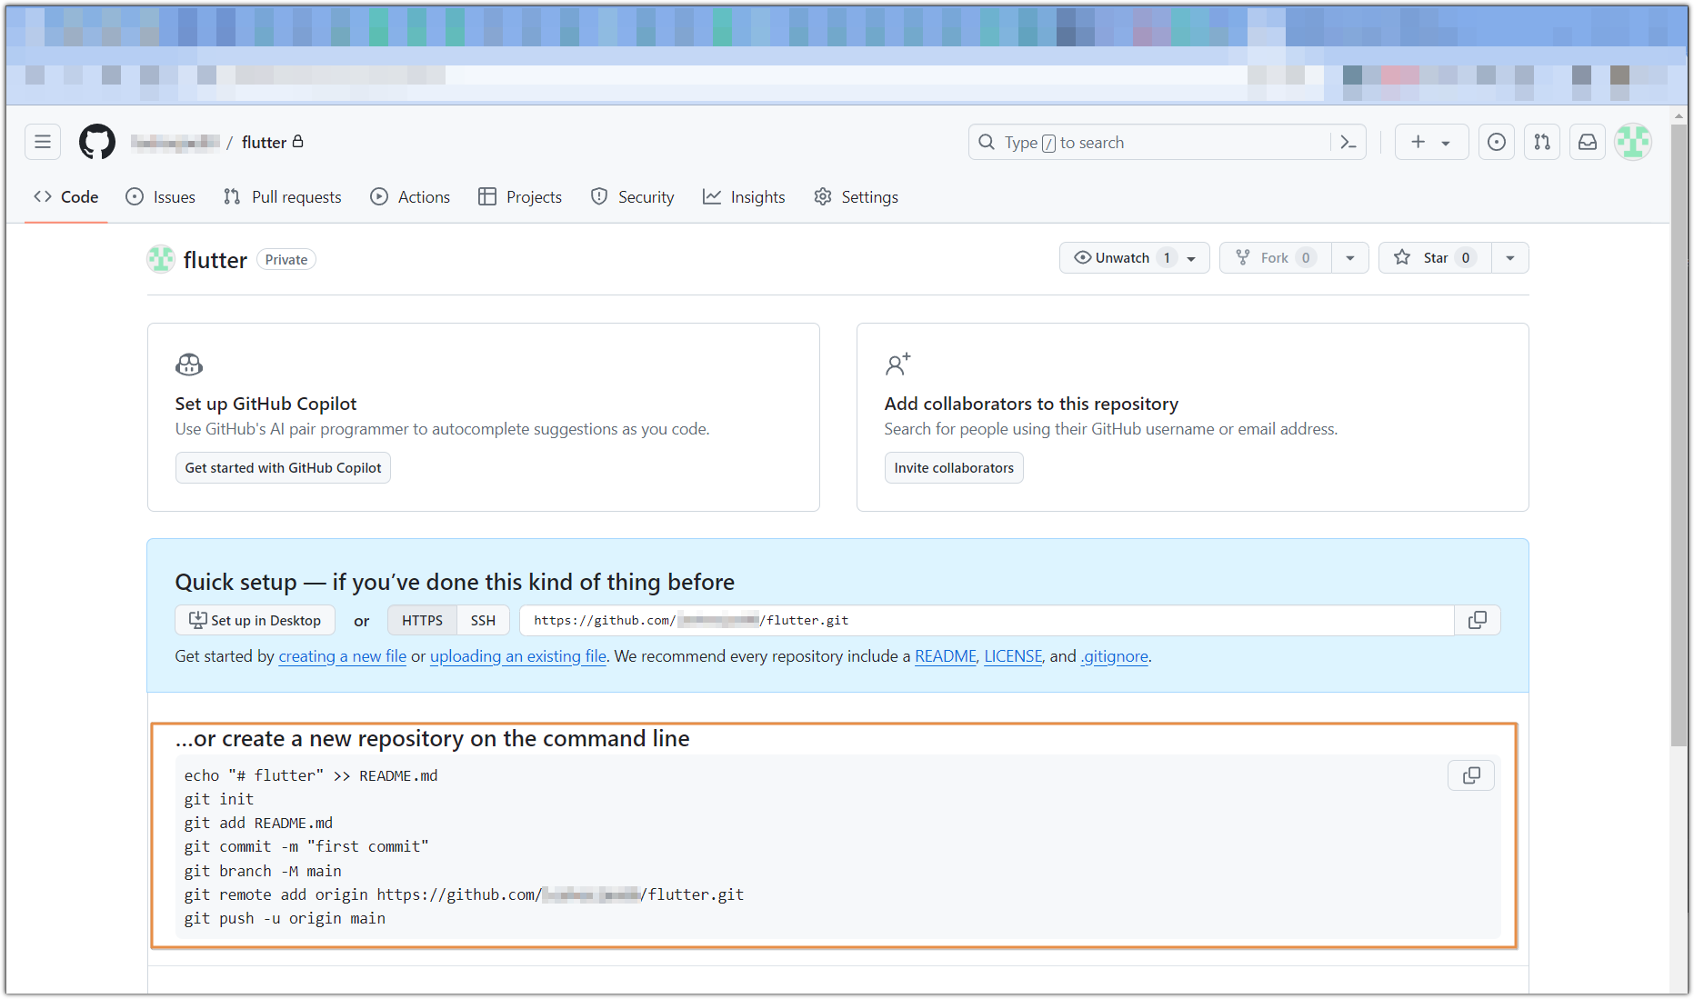Expand the create-new dropdown arrow
This screenshot has height=999, width=1694.
pos(1446,143)
